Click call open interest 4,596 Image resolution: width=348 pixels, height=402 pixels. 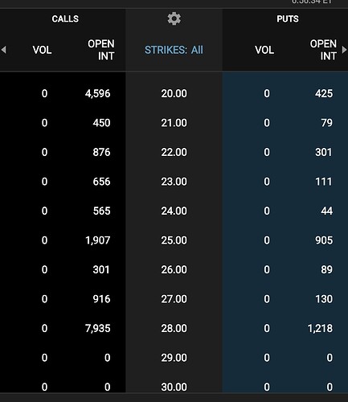(98, 94)
